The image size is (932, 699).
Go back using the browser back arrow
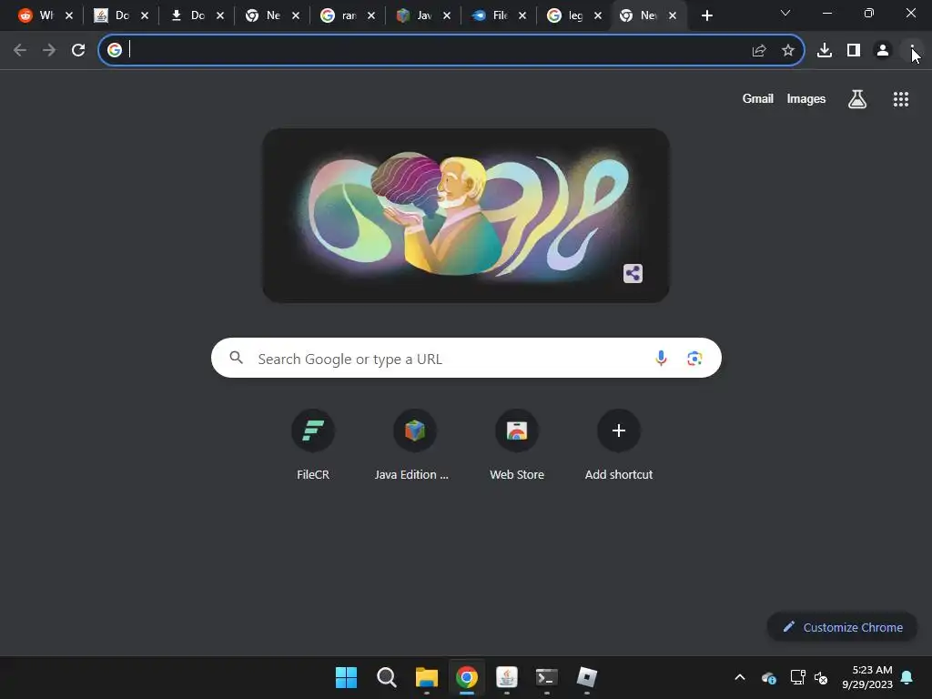(20, 51)
